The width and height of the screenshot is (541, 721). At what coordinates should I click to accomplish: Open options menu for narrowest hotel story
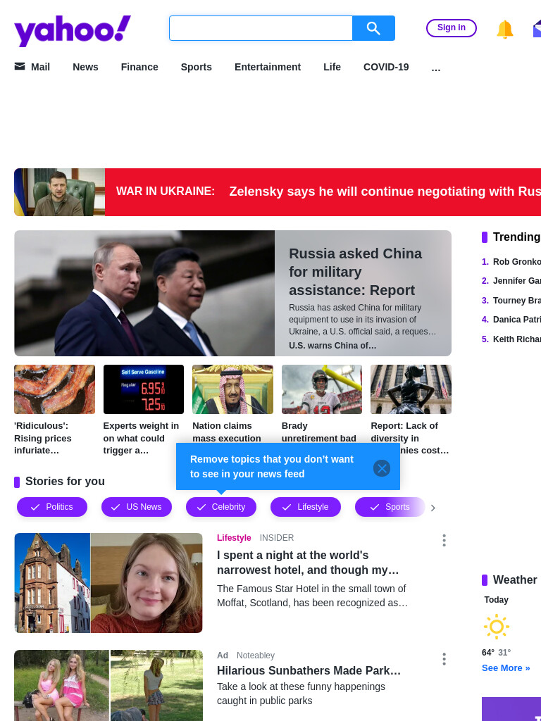tap(444, 540)
